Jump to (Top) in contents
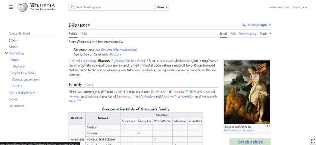This screenshot has width=316, height=145. [13, 40]
